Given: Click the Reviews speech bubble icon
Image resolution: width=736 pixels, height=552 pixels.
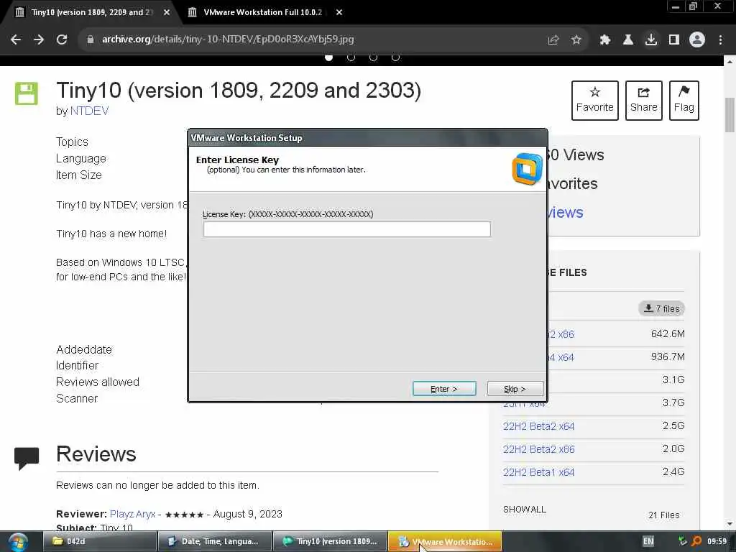Looking at the screenshot, I should [x=27, y=458].
